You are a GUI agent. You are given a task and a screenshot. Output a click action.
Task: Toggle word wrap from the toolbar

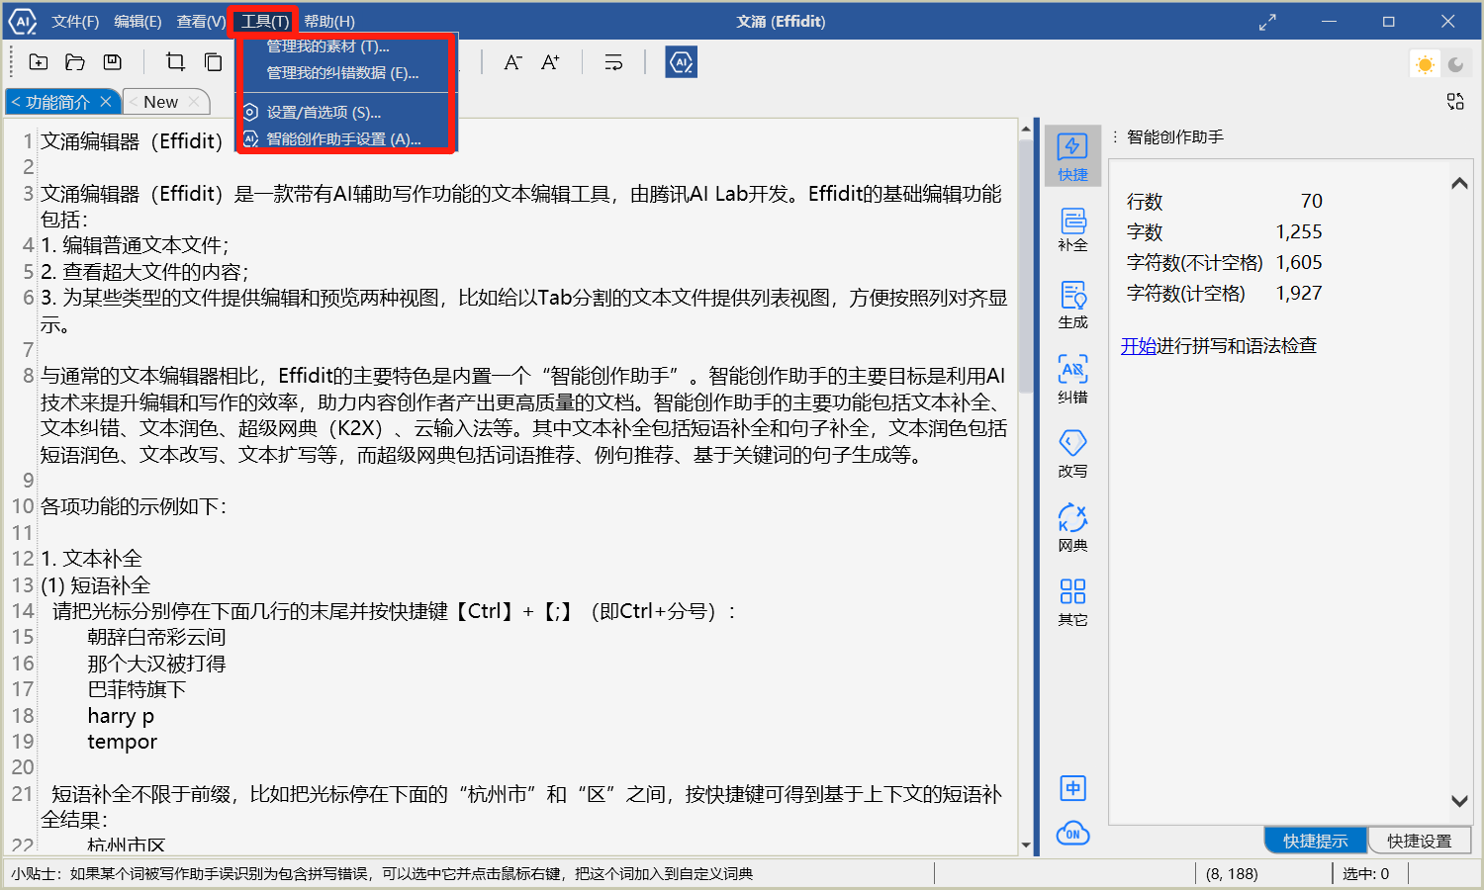point(613,62)
